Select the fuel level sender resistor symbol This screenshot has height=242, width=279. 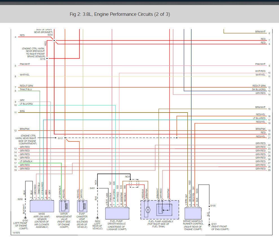point(162,210)
